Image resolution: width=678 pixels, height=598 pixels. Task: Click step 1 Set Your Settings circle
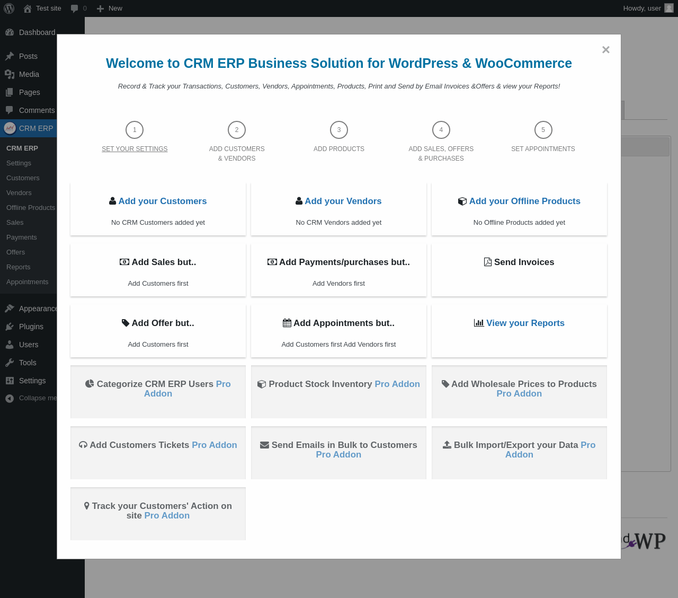(135, 130)
